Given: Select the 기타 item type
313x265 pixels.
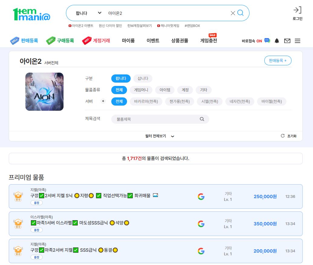Looking at the screenshot, I should pos(204,90).
